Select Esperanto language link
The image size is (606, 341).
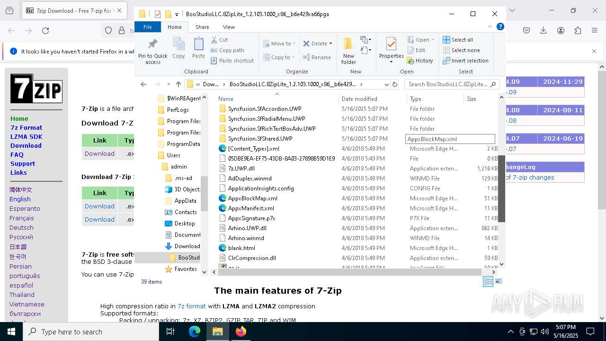tap(25, 208)
